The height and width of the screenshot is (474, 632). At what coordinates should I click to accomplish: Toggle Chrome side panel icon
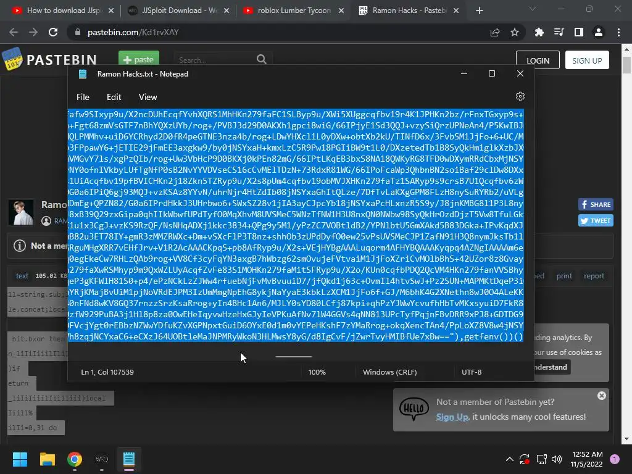pyautogui.click(x=578, y=32)
